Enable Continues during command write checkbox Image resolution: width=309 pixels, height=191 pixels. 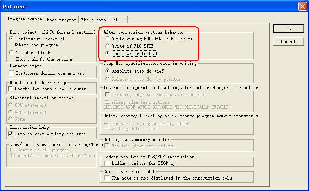tap(11, 73)
